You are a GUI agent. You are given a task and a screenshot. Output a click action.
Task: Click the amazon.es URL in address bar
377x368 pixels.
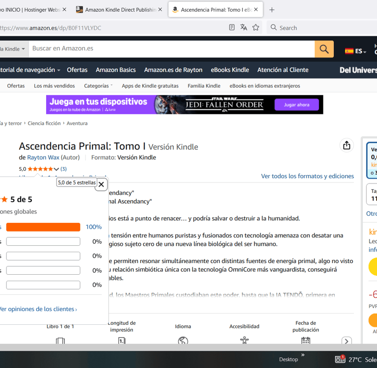[51, 28]
